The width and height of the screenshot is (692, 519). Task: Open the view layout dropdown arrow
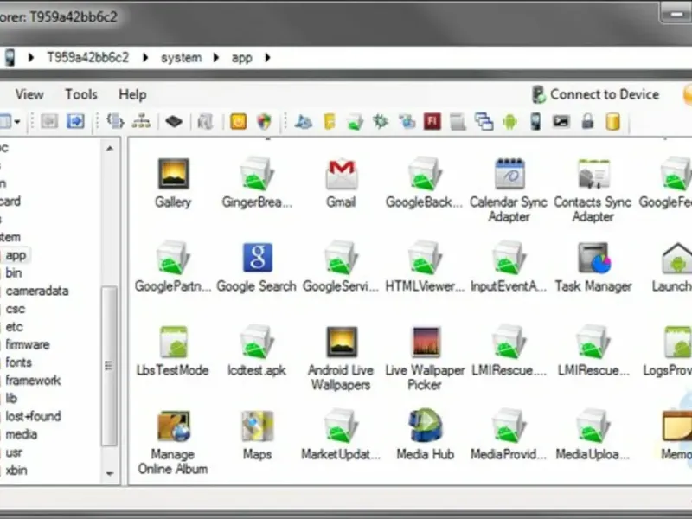[x=17, y=122]
